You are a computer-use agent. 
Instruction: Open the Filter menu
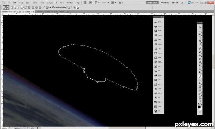pos(42,3)
